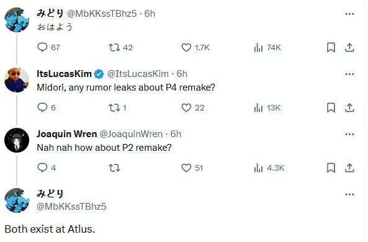Screen dimensions: 368x242
Task: Bookmark the おはよう tweet
Action: coord(331,48)
